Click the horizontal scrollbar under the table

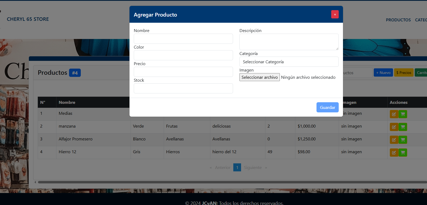pos(230,182)
